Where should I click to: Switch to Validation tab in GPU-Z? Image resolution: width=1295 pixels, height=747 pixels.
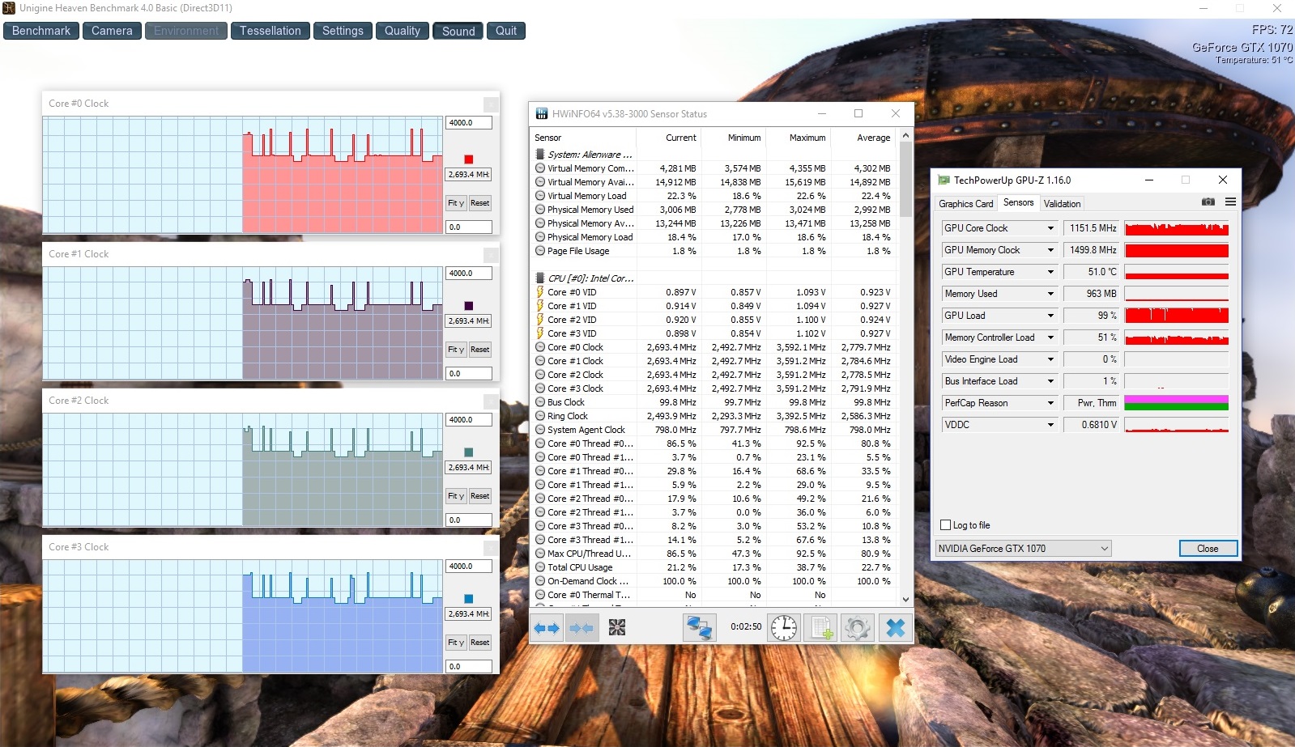pos(1062,204)
